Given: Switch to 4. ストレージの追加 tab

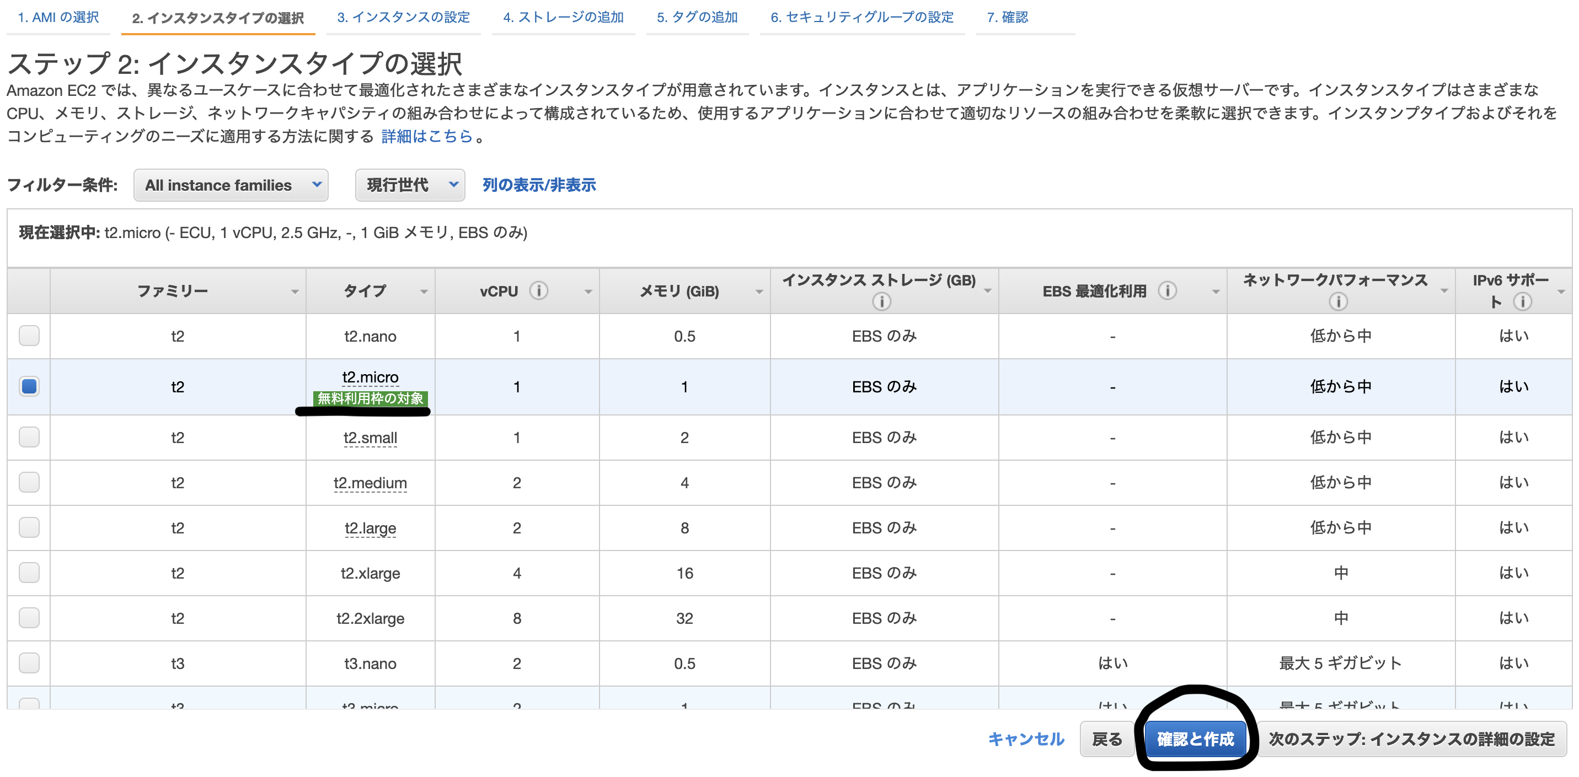Looking at the screenshot, I should [x=563, y=17].
